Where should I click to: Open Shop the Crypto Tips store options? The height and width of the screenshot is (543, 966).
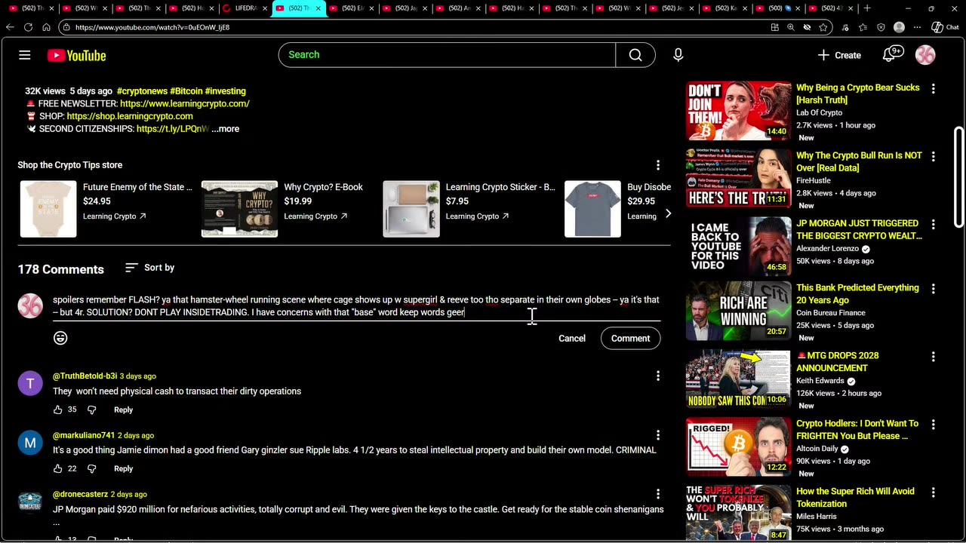pos(658,165)
